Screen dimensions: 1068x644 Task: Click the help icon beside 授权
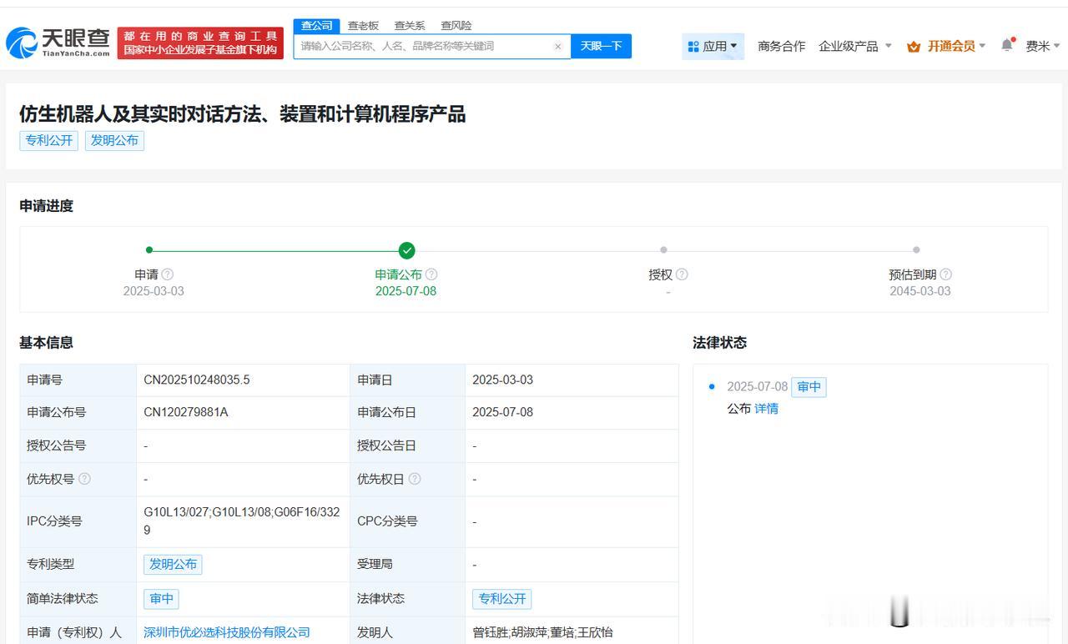point(682,274)
